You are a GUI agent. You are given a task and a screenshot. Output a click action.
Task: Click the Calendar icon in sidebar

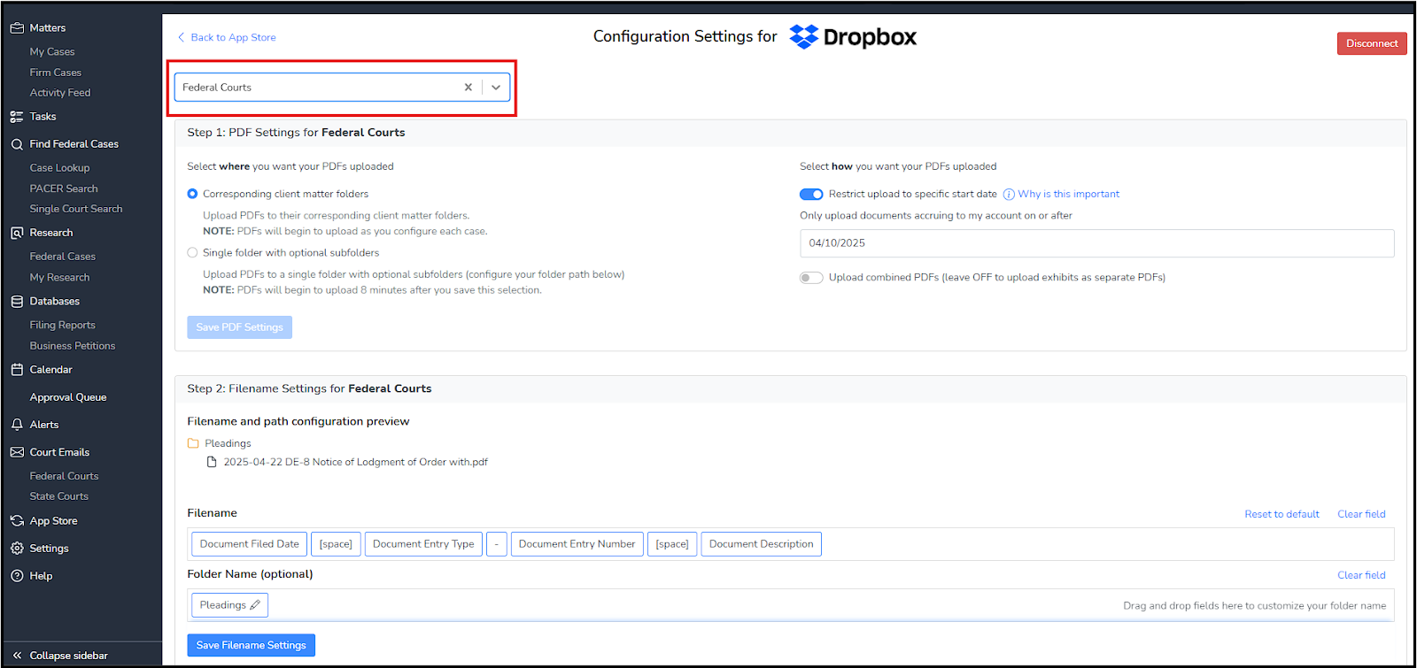click(x=17, y=370)
